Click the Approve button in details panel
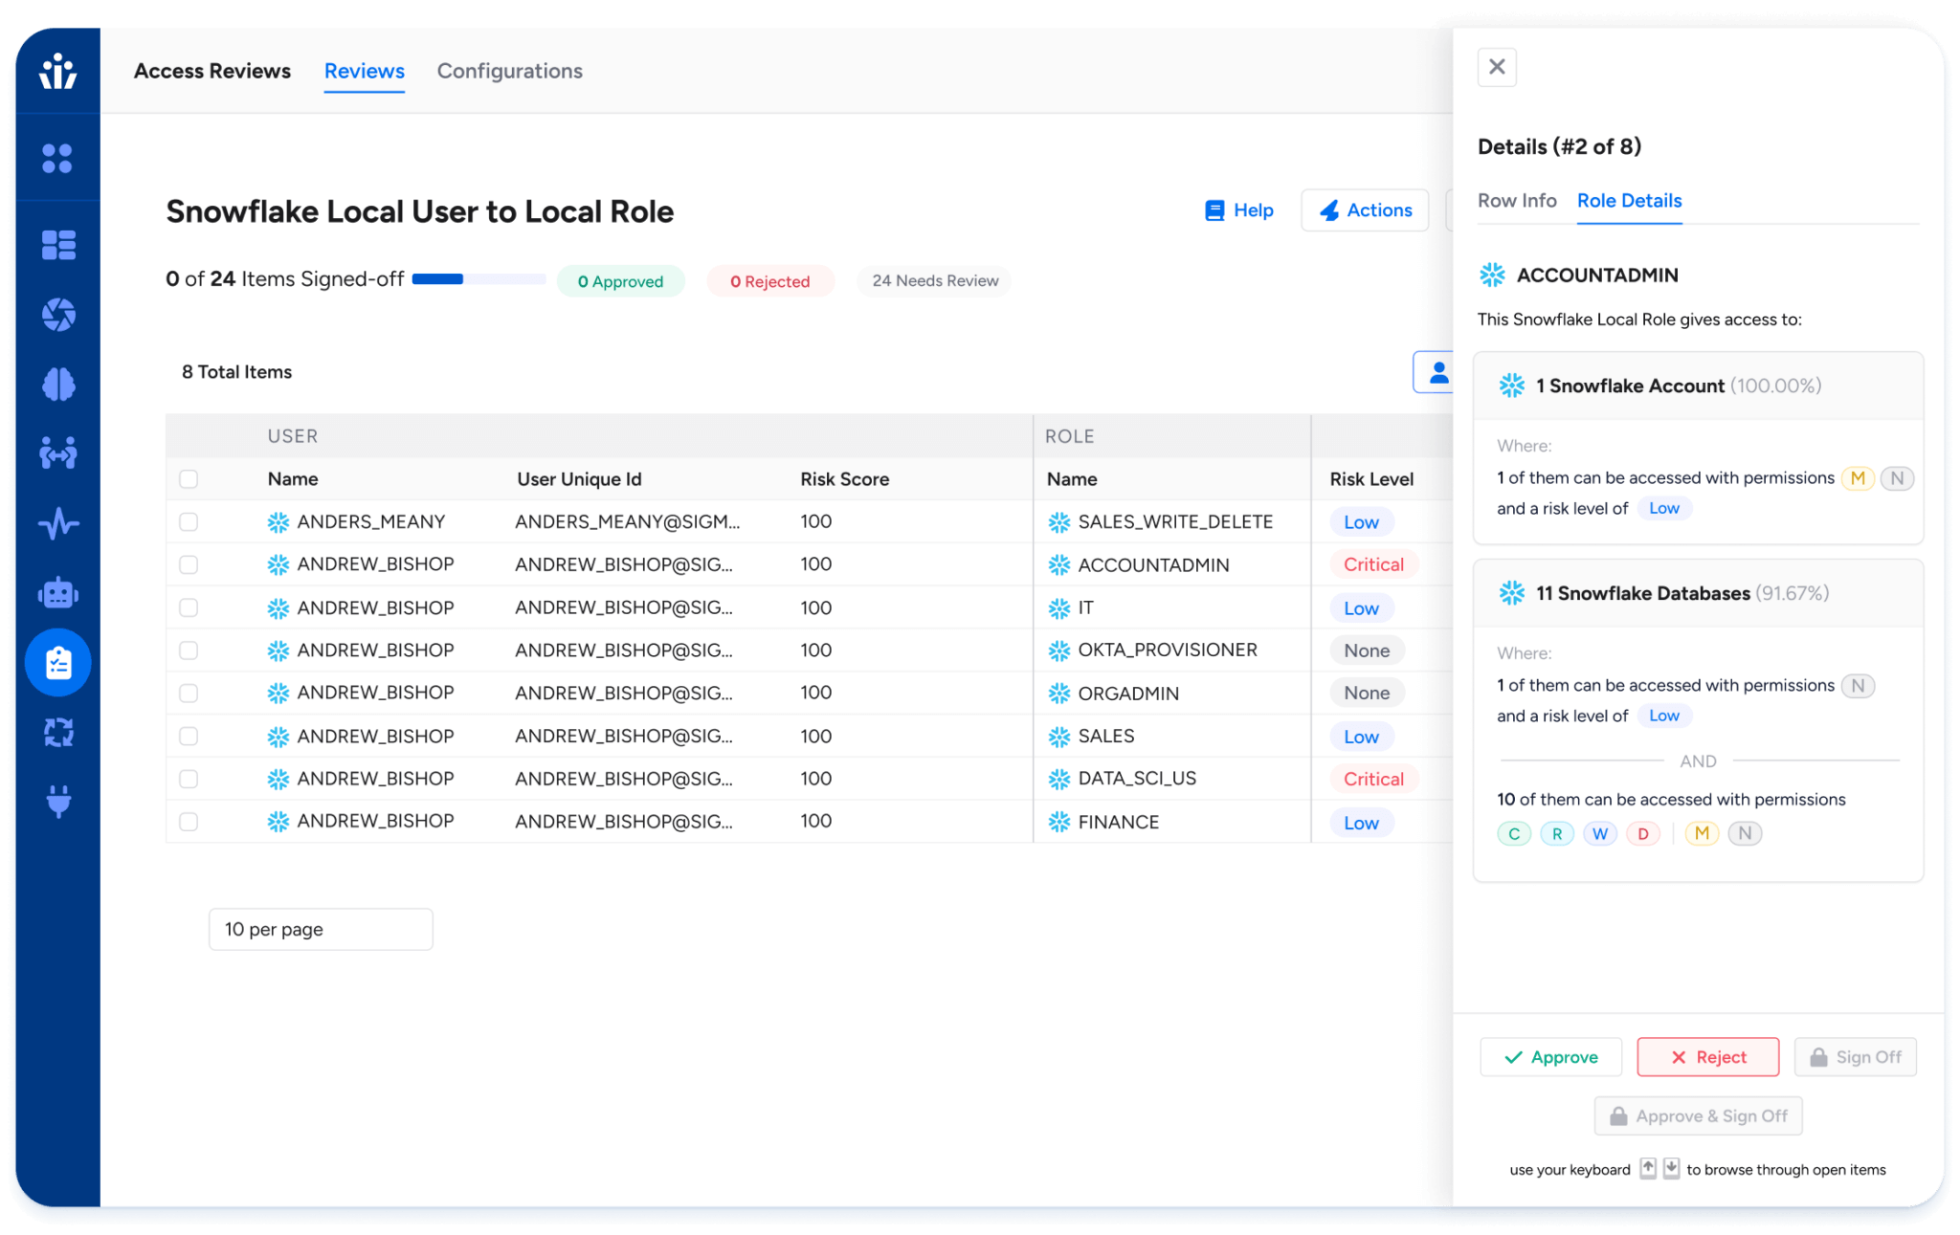Image resolution: width=1960 pixels, height=1235 pixels. pos(1550,1057)
